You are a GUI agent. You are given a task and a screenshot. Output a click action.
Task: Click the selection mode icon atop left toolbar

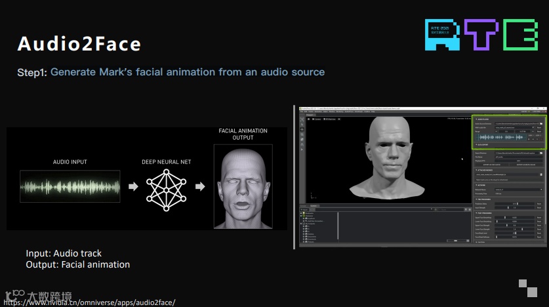click(x=302, y=119)
